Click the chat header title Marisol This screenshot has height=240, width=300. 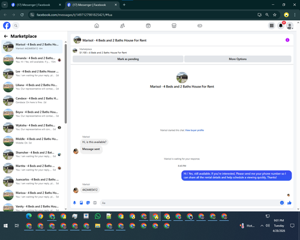coord(115,40)
